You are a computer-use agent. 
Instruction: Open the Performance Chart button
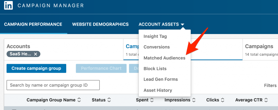point(101,68)
